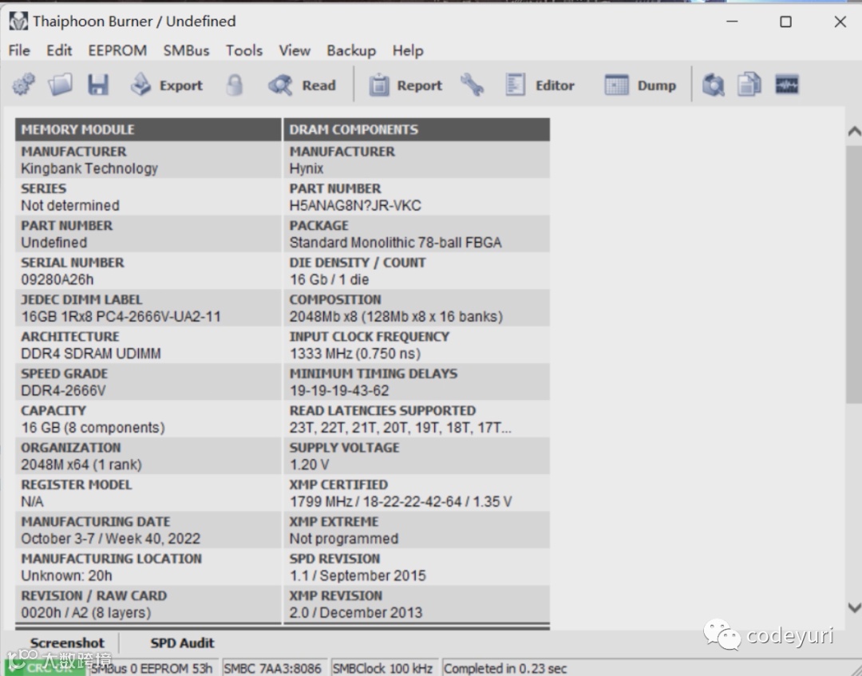Toggle the padlock write-protection icon
The width and height of the screenshot is (862, 676).
235,85
